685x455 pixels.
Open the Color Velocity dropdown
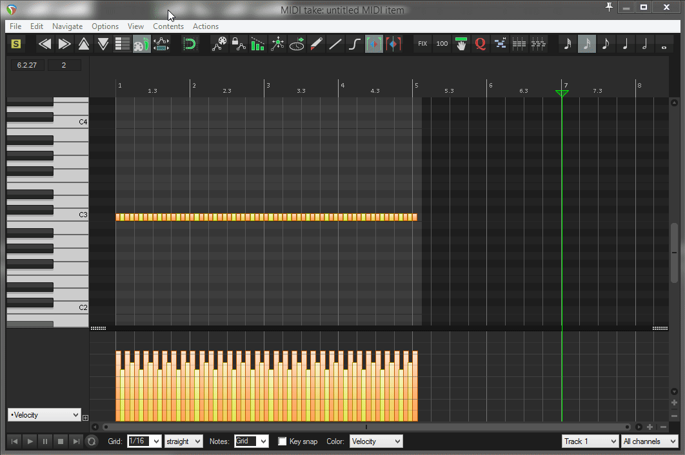[375, 441]
